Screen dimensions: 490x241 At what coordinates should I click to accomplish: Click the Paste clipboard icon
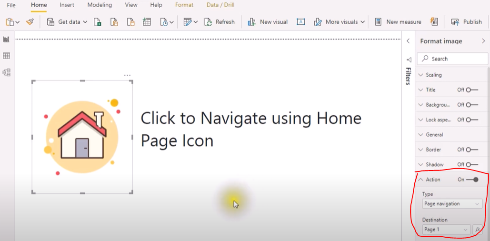point(10,22)
